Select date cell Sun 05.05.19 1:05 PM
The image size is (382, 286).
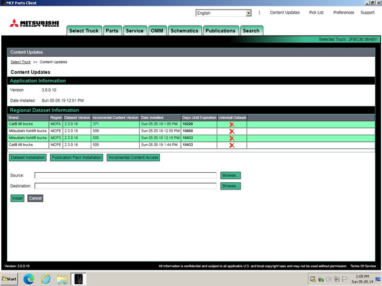pos(159,124)
